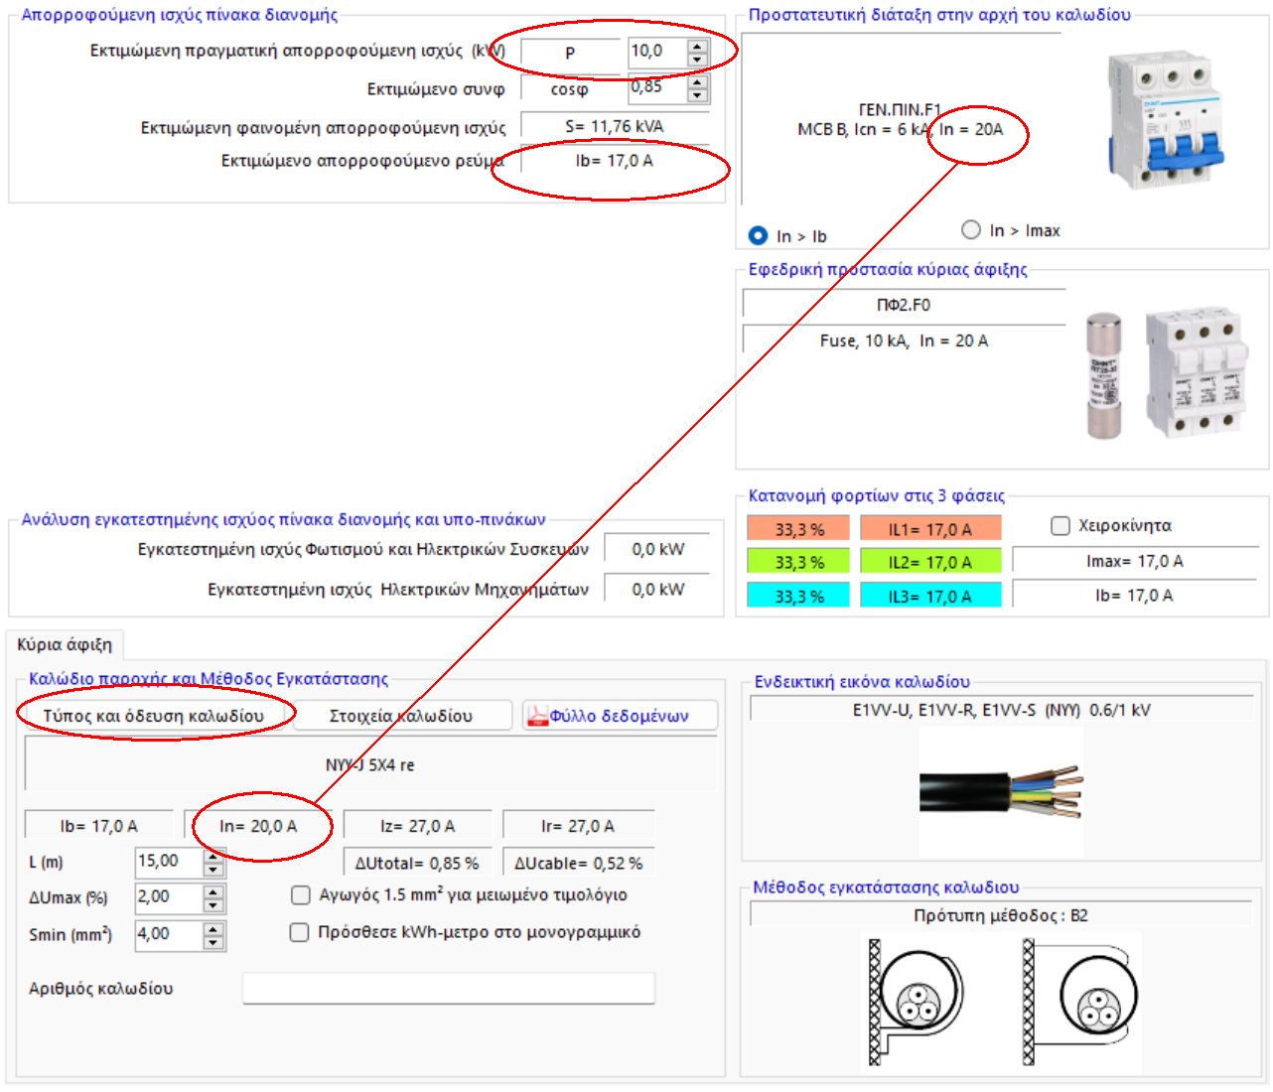Switch to the Κύρια άφιξη tab

click(x=65, y=644)
